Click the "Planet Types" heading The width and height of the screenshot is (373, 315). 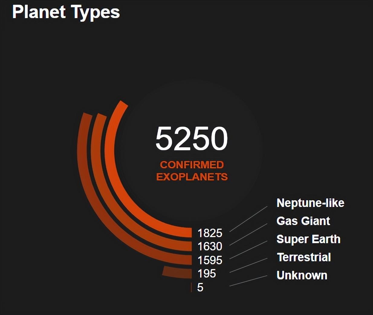pos(66,12)
